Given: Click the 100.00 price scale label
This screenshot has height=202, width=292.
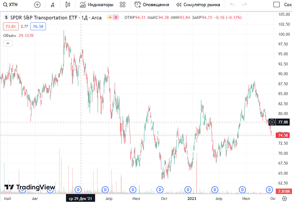Looking at the screenshot, I should [284, 34].
